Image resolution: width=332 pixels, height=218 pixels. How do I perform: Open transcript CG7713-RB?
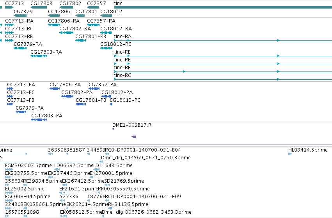click(x=19, y=37)
